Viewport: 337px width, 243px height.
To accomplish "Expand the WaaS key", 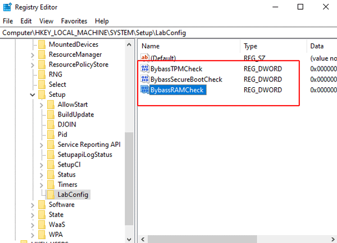I will pos(33,225).
